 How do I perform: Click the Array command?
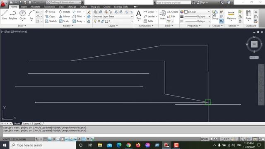77,21
